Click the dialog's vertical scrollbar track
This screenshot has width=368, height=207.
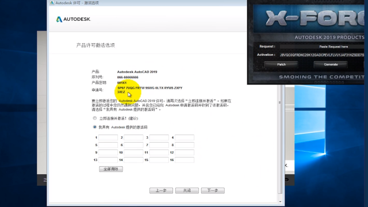pos(280,141)
